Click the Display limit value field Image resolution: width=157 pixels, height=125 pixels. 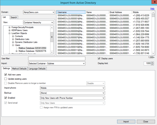pos(147,63)
